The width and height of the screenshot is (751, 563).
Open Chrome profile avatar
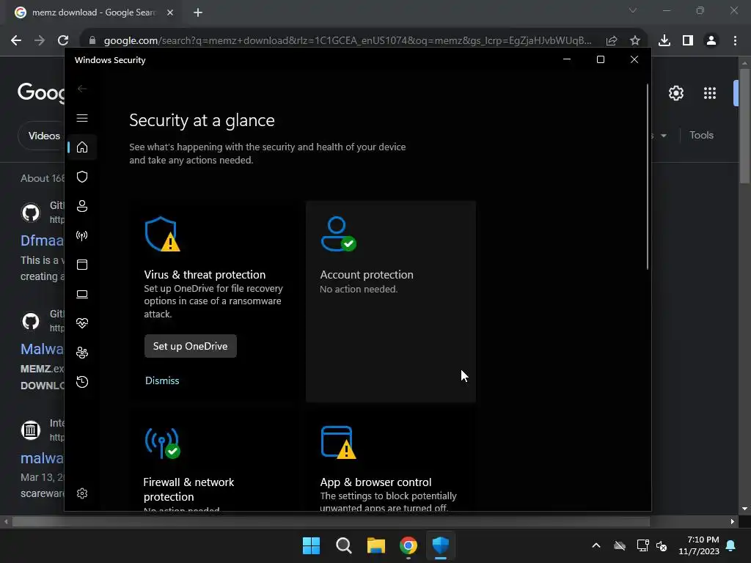point(711,40)
